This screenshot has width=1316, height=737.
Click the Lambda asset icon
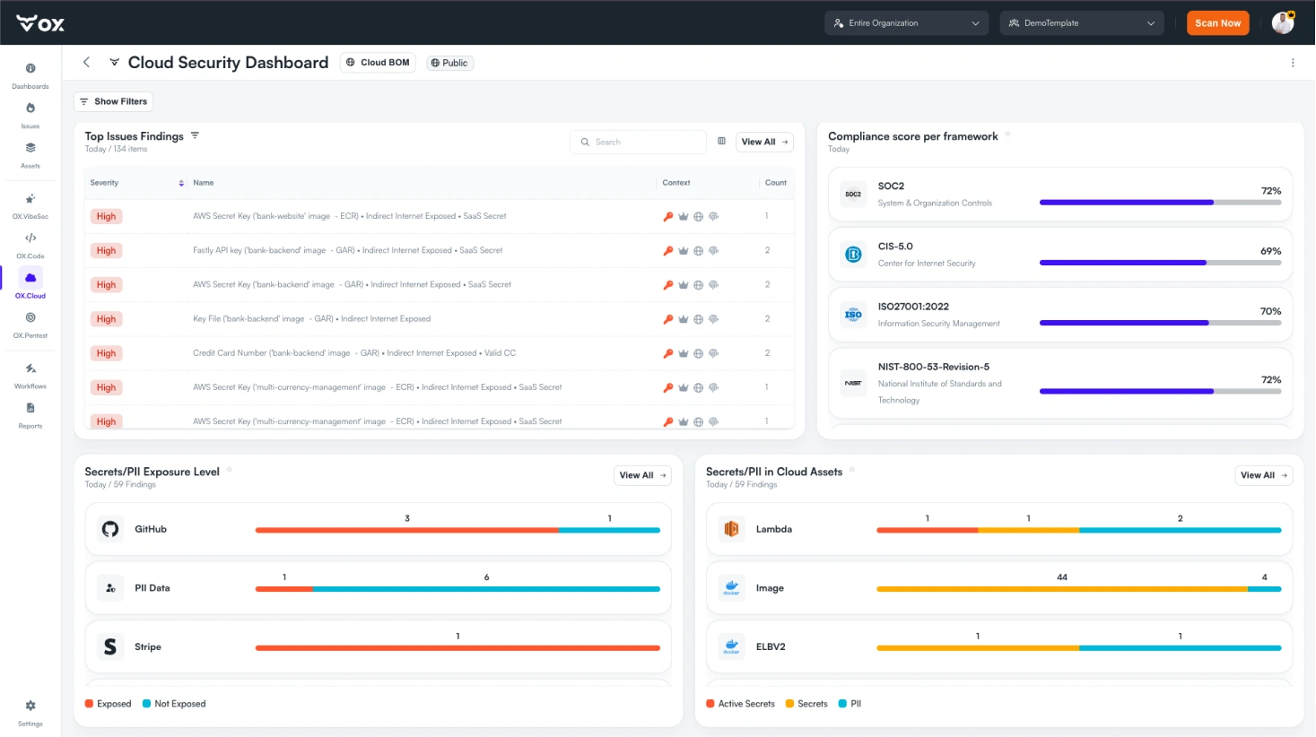click(732, 529)
